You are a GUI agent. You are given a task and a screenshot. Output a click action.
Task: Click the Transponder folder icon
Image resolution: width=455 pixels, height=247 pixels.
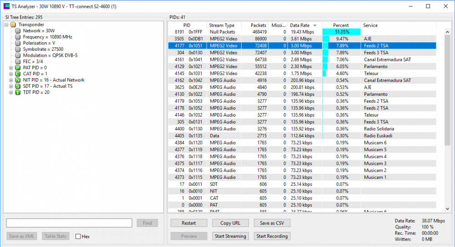click(x=13, y=25)
